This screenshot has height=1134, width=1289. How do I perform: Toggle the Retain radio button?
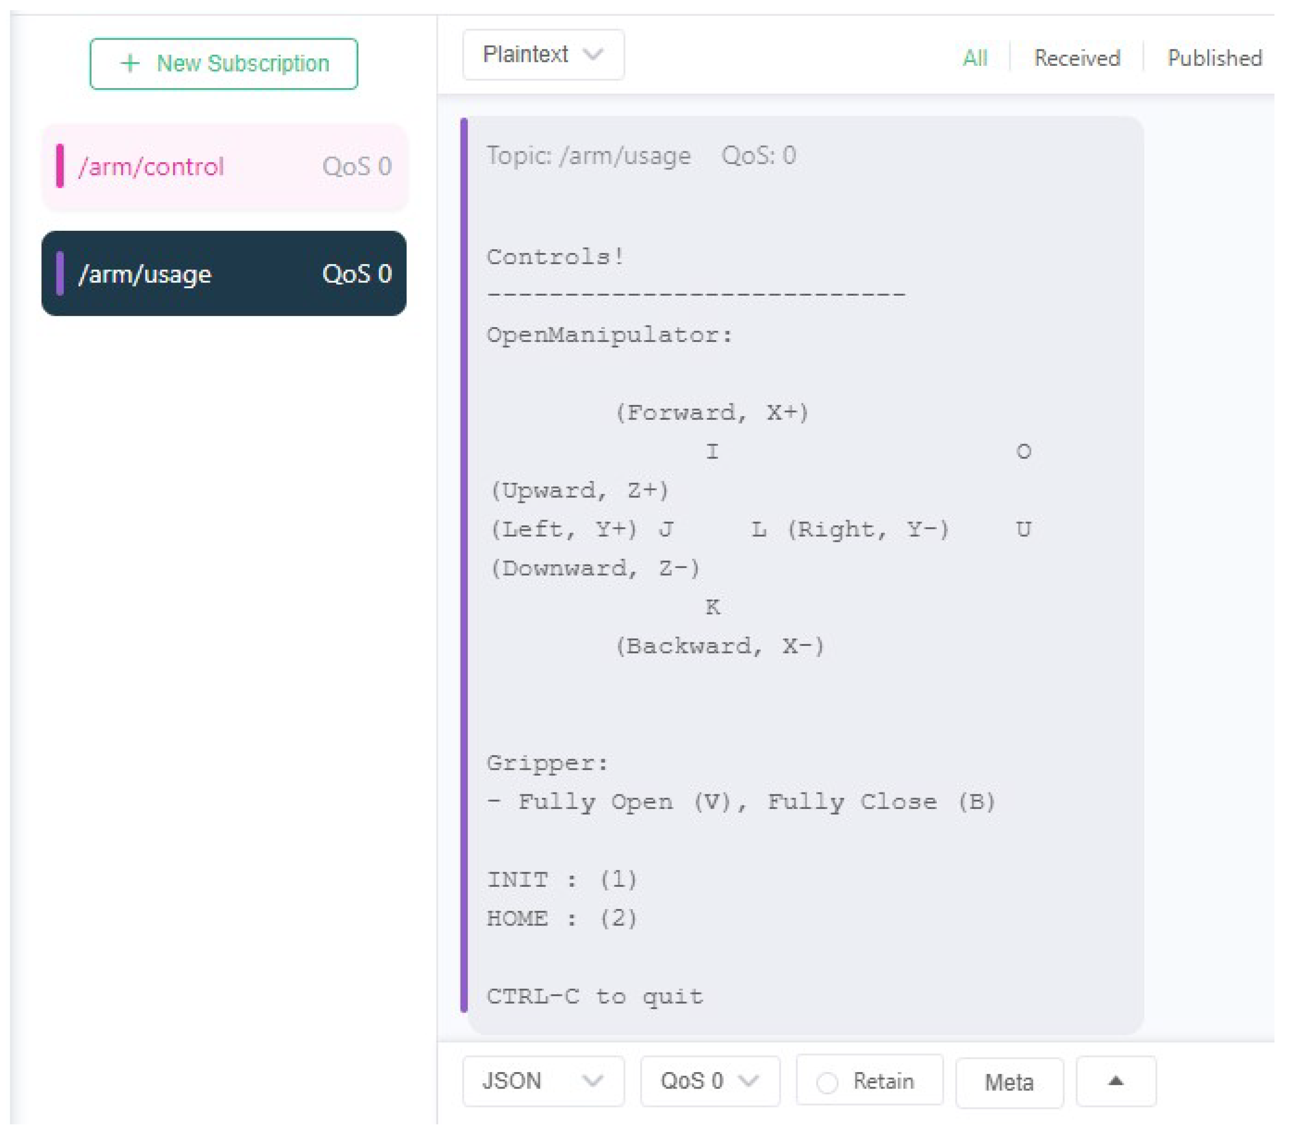(x=827, y=1084)
